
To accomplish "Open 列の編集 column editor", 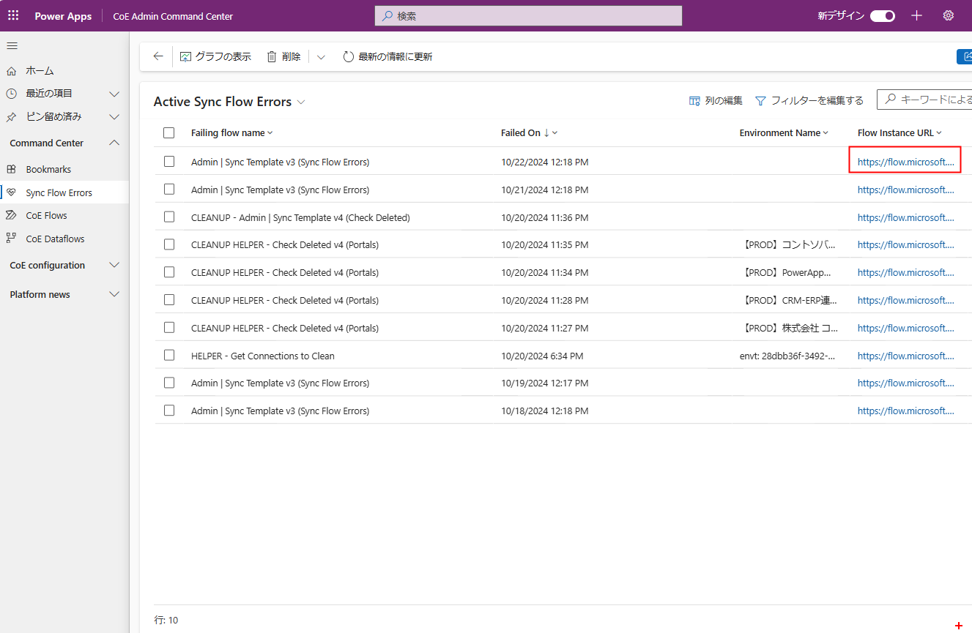I will pos(716,100).
